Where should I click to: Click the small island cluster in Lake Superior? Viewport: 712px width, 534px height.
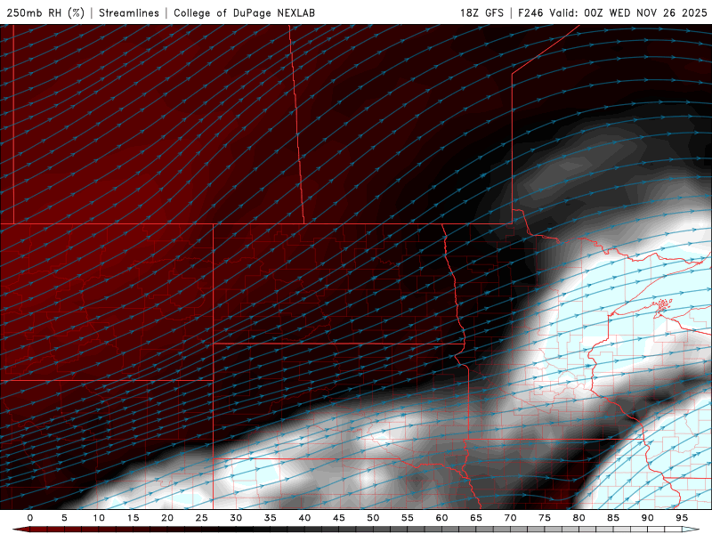[x=662, y=304]
